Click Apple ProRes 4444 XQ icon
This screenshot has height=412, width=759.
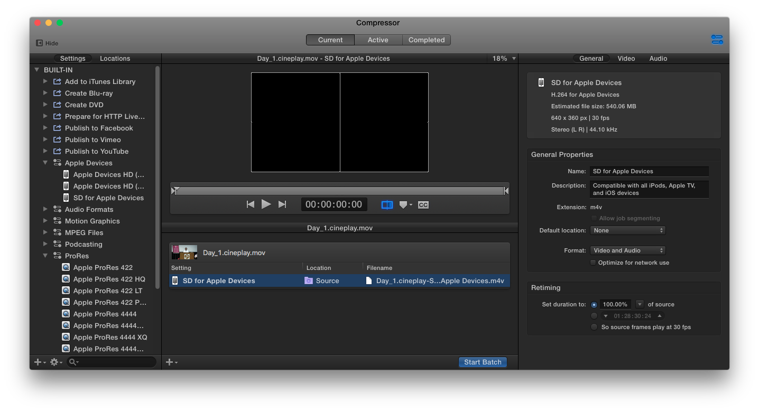pyautogui.click(x=66, y=337)
